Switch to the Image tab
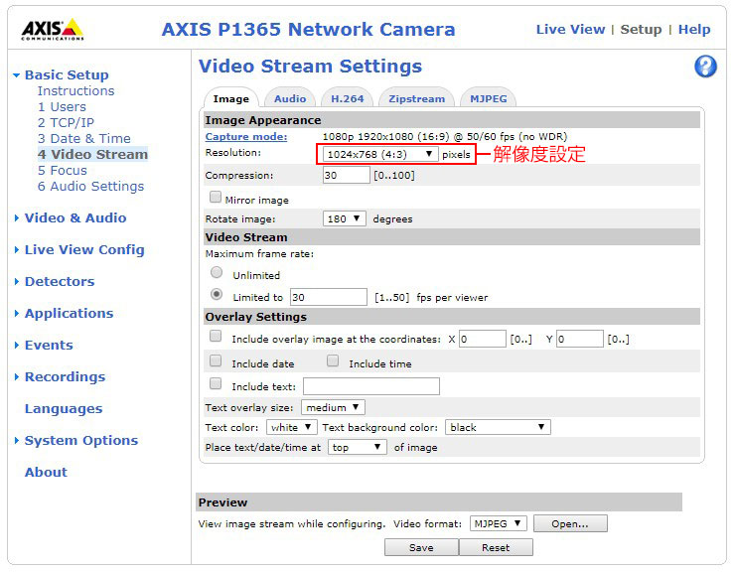Screen dimensions: 736x573 (x=231, y=98)
